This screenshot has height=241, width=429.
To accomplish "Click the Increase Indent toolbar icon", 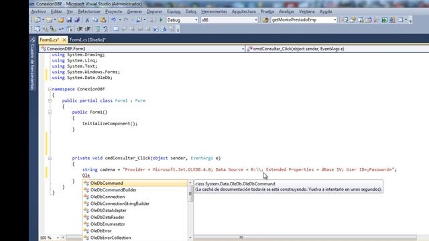I will click(x=88, y=29).
